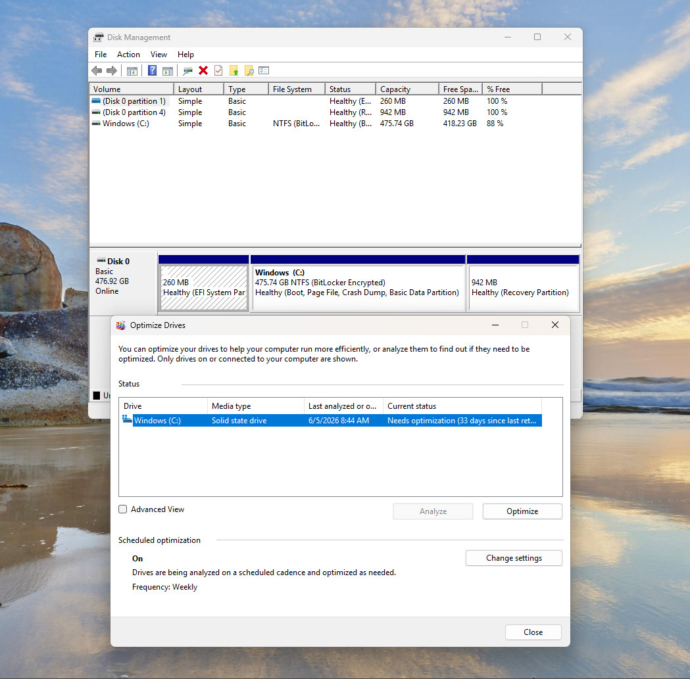Click the Optimize Drives title bar icon
Image resolution: width=690 pixels, height=679 pixels.
pos(120,325)
